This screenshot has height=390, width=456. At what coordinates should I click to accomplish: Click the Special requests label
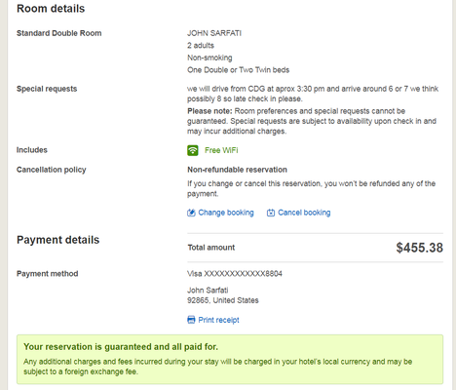[47, 89]
